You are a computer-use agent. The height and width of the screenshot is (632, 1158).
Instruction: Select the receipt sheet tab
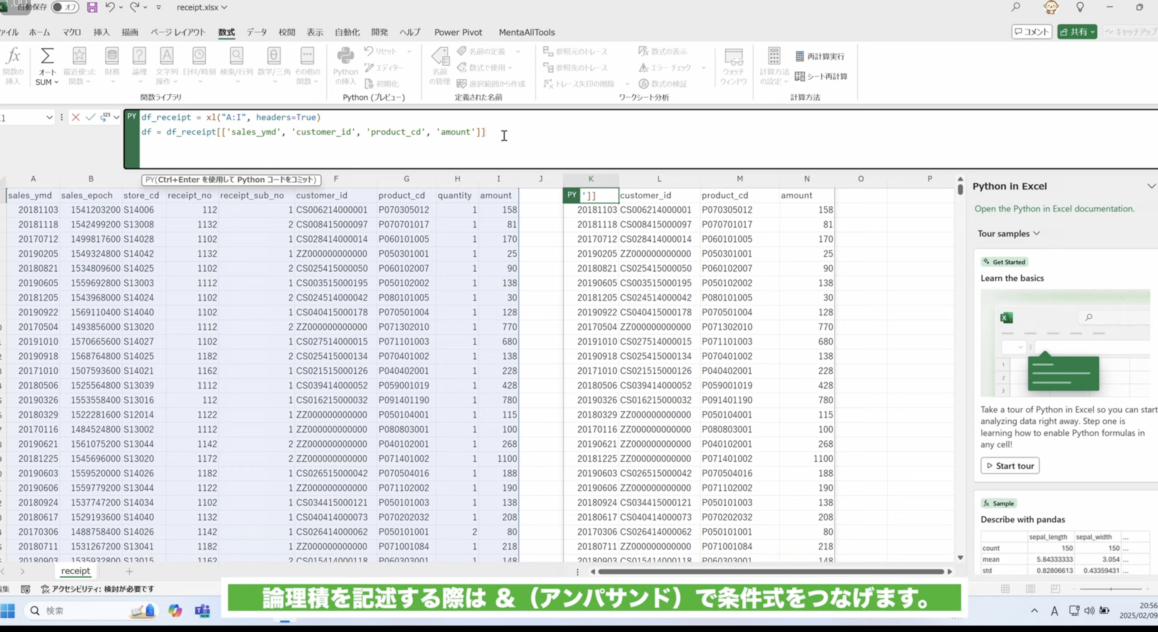pyautogui.click(x=76, y=571)
